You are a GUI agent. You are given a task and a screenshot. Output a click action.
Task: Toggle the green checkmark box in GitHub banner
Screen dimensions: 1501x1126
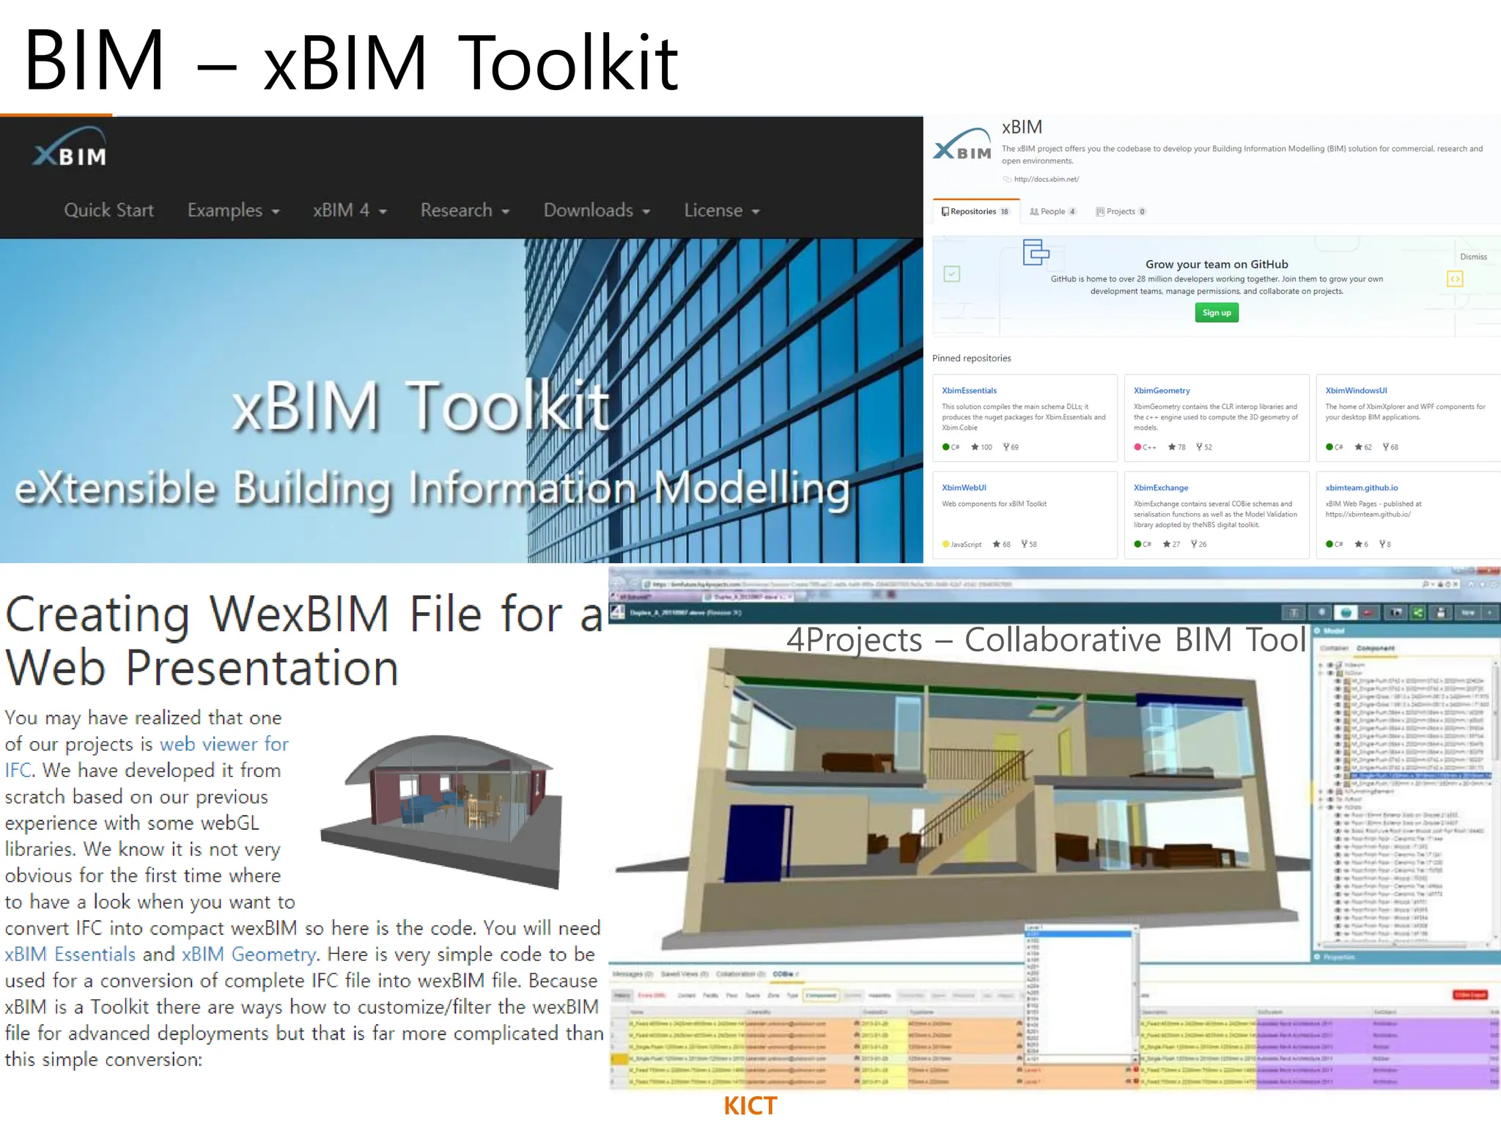tap(951, 274)
